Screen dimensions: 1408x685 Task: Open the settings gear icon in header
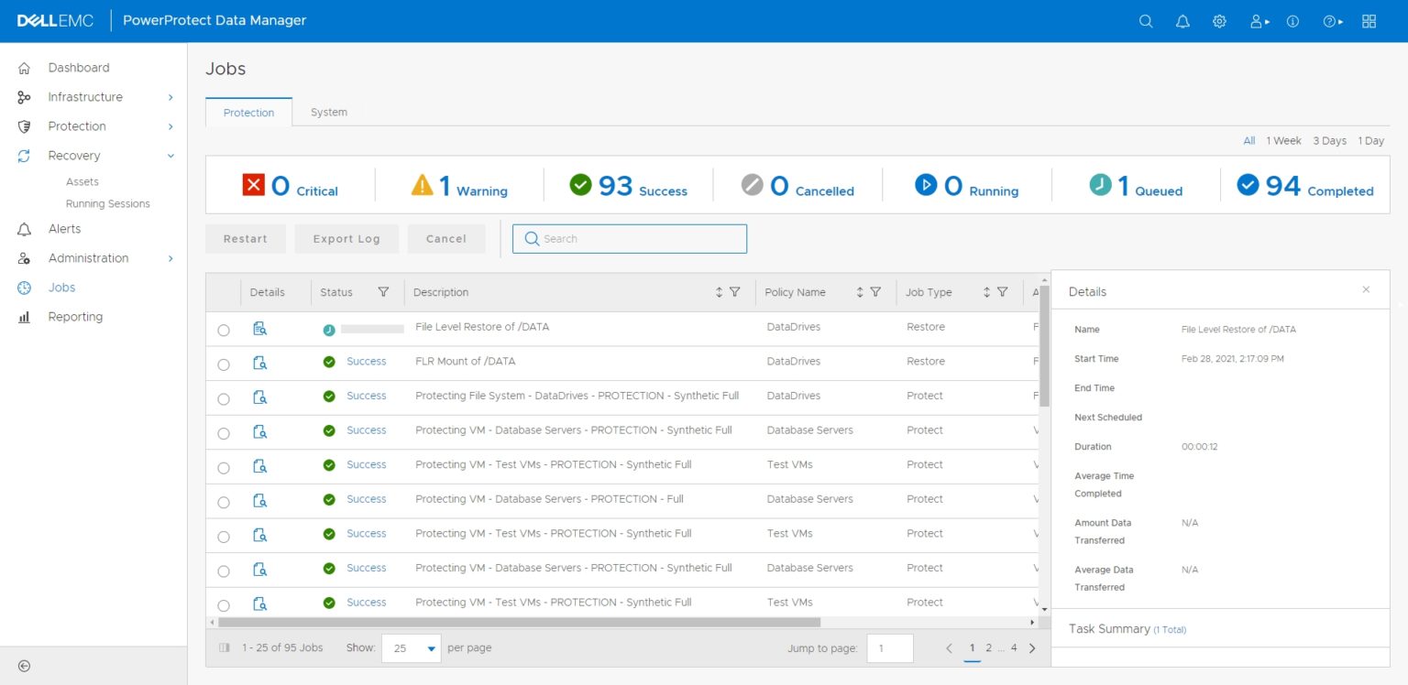[x=1219, y=21]
